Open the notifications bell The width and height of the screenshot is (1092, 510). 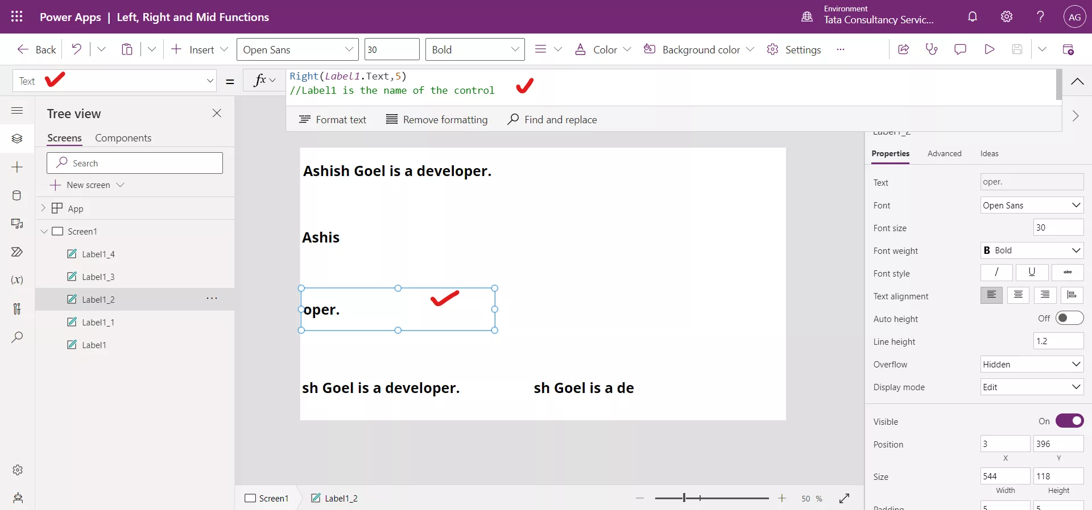[x=973, y=16]
